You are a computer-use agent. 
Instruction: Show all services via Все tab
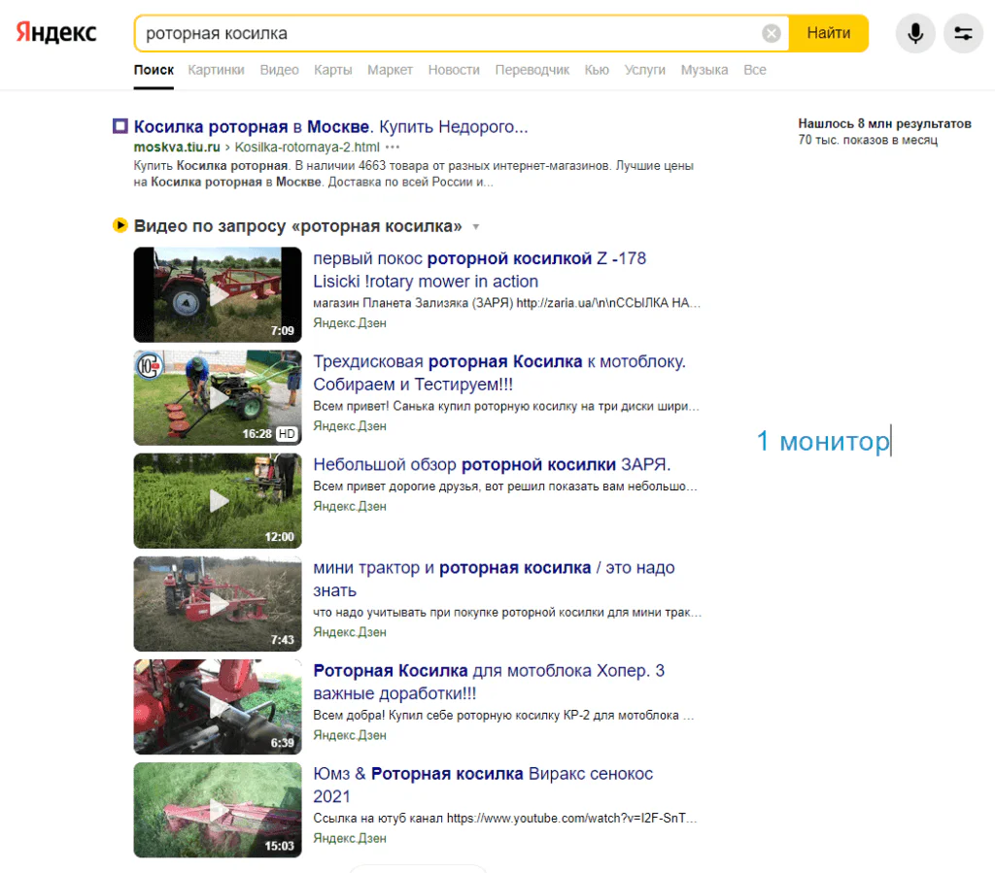(x=754, y=70)
